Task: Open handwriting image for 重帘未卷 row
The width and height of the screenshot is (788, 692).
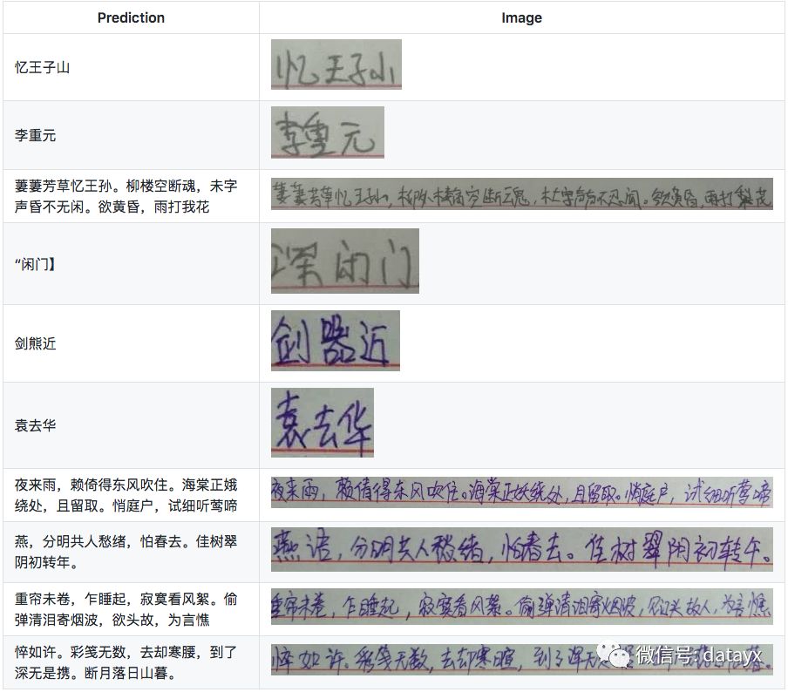Action: [x=521, y=606]
